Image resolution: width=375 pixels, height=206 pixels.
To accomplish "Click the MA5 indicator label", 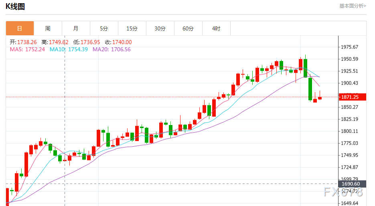I will pyautogui.click(x=27, y=49).
